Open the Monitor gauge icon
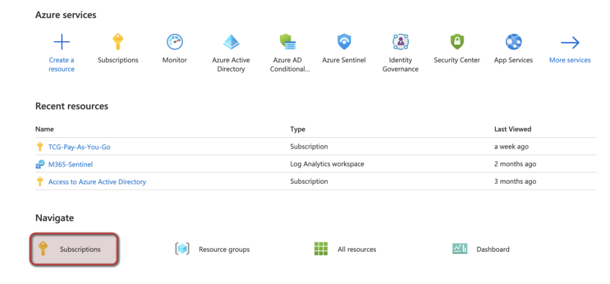610x284 pixels. [174, 42]
